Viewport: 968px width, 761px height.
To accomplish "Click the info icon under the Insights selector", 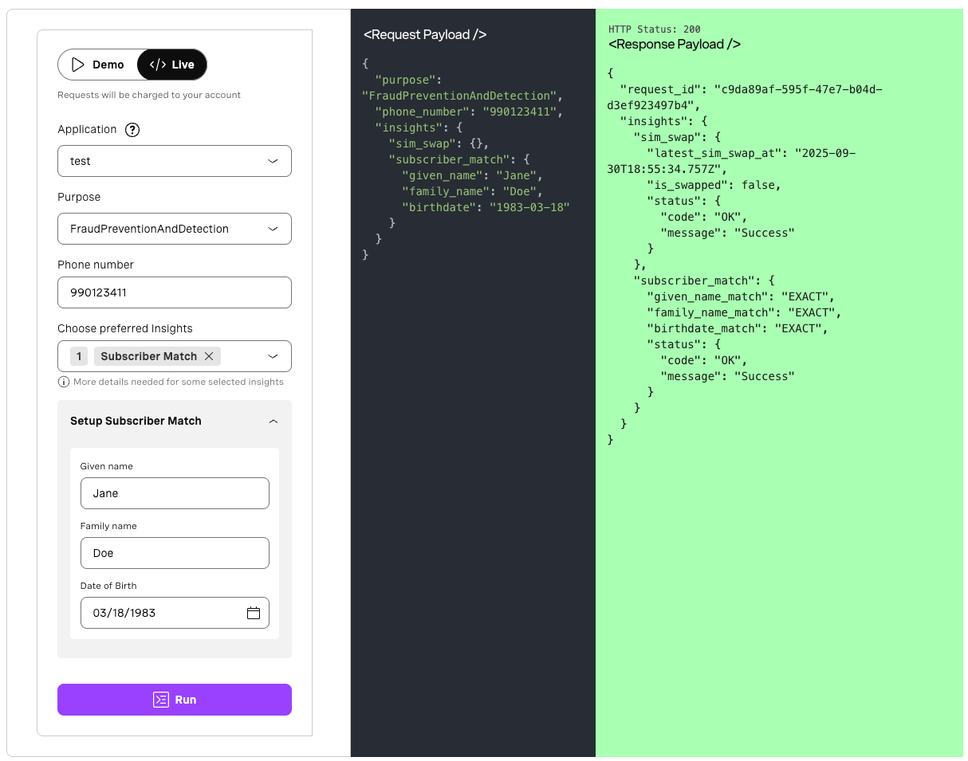I will coord(63,382).
